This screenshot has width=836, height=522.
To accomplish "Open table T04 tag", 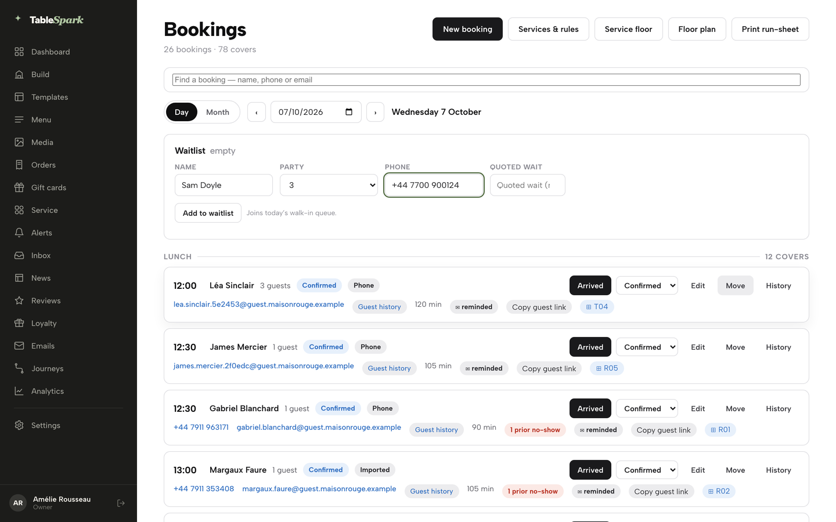I will (597, 307).
